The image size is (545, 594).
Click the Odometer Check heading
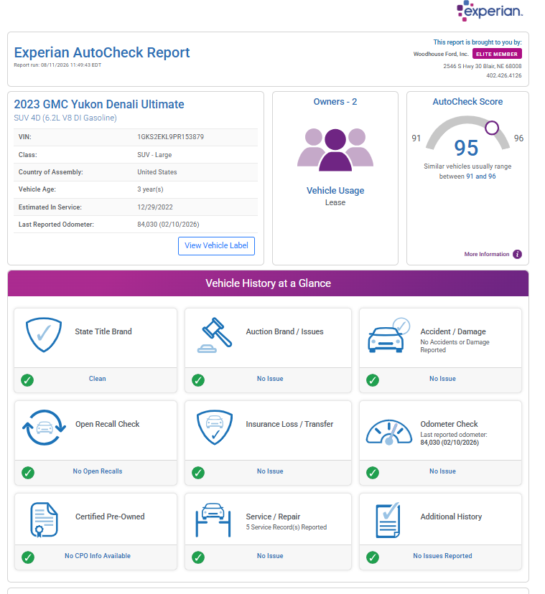449,424
